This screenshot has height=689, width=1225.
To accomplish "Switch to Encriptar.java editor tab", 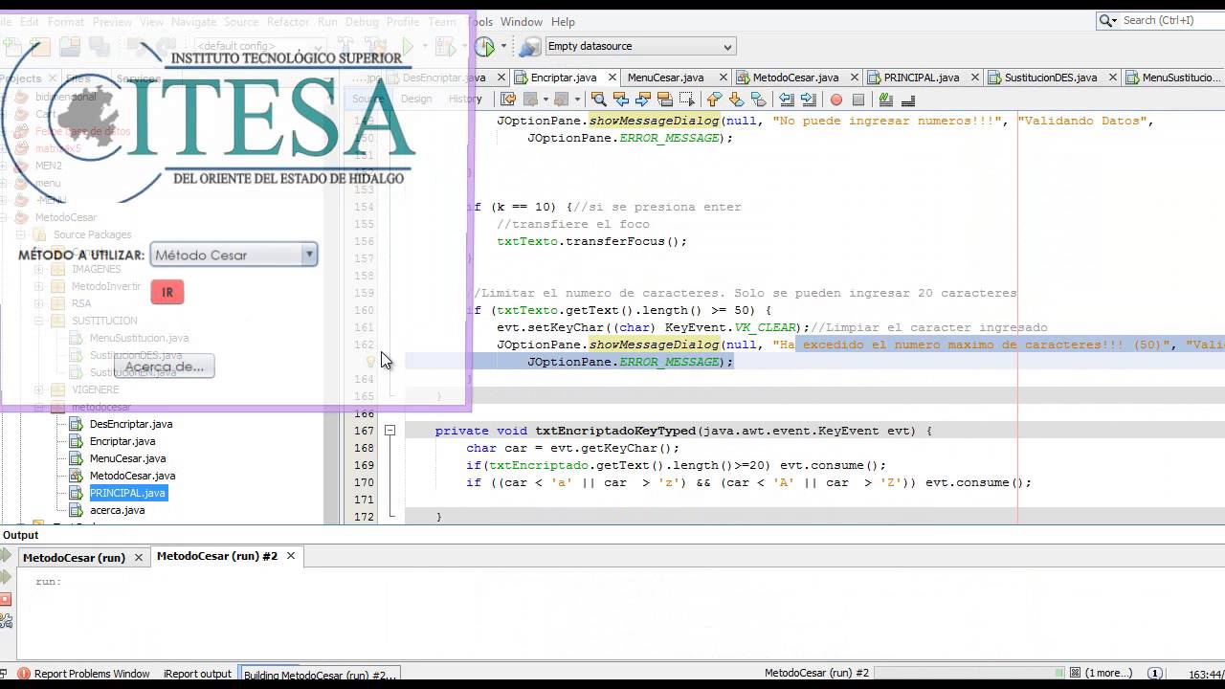I will (x=563, y=78).
